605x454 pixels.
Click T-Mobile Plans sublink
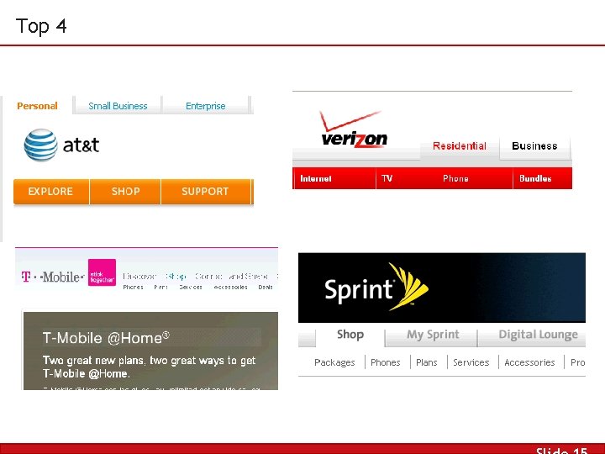coord(160,288)
